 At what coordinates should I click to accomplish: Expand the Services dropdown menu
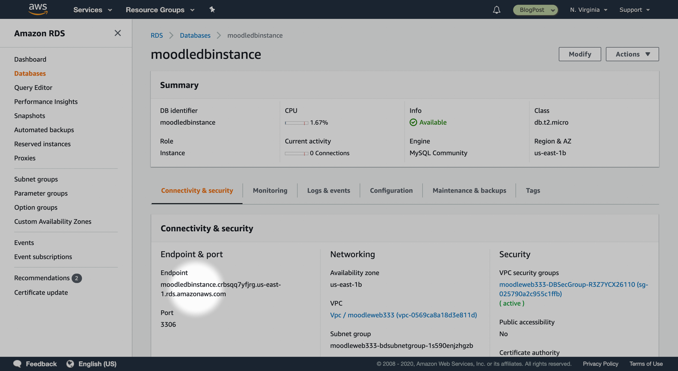(92, 10)
